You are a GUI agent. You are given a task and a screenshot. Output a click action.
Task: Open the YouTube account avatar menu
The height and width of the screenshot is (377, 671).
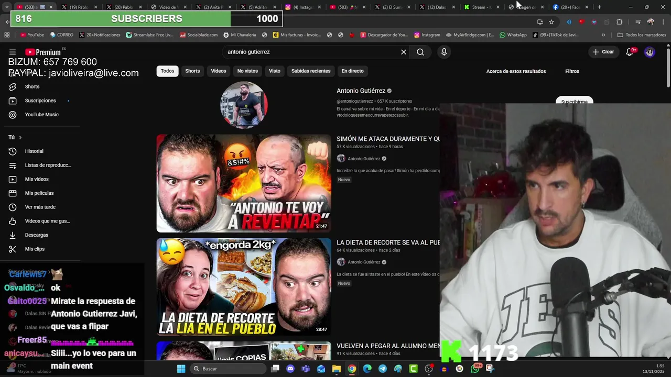tap(650, 52)
